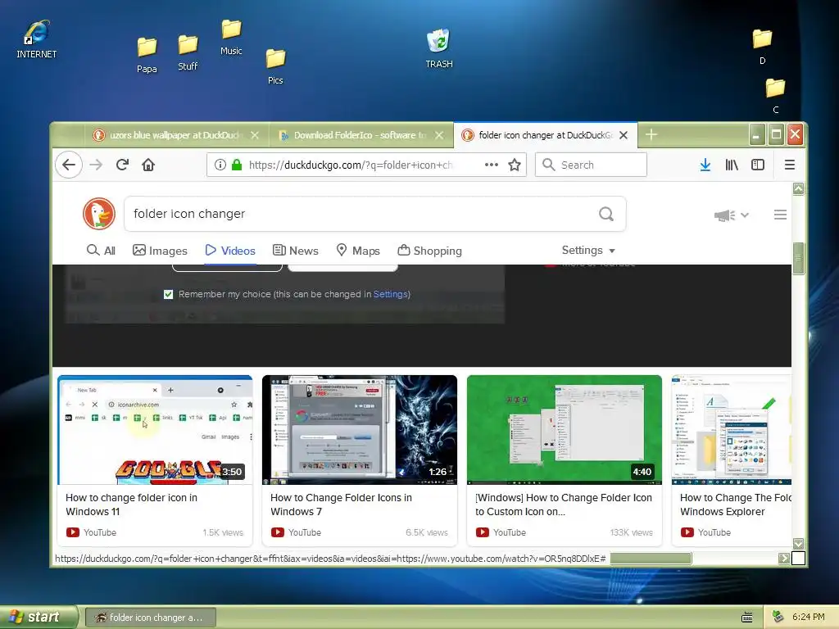
Task: Click the scrollbar up arrow
Action: coord(798,188)
